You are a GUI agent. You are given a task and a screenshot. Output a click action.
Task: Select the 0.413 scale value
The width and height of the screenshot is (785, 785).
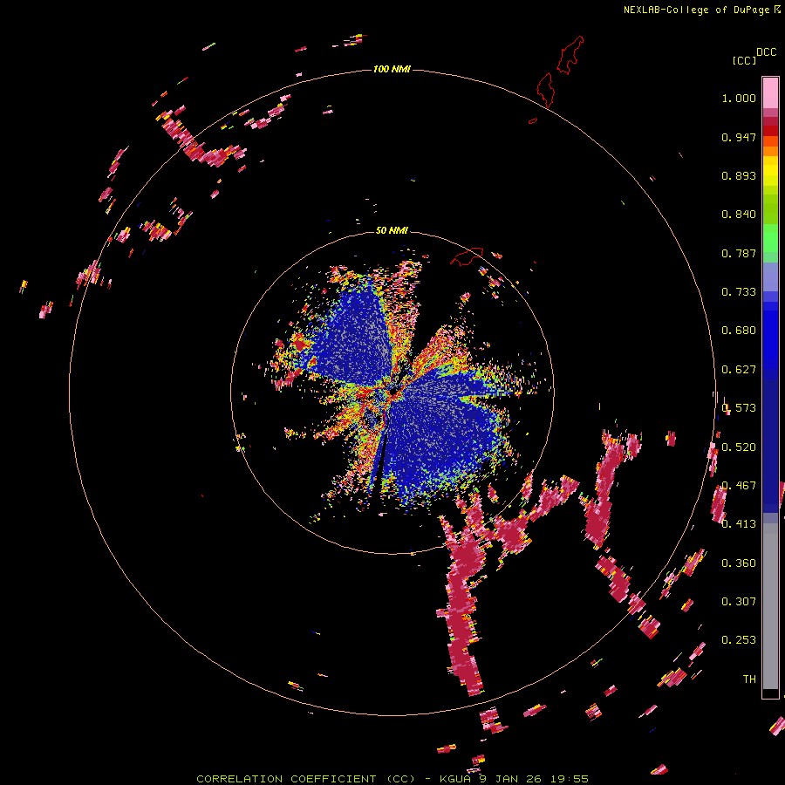click(739, 524)
